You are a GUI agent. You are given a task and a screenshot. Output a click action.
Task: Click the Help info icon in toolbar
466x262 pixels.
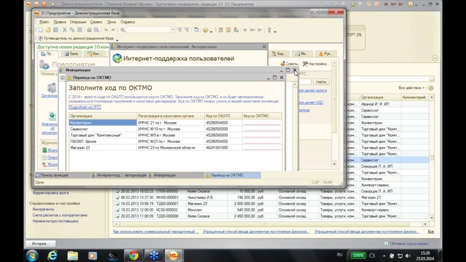pos(205,30)
